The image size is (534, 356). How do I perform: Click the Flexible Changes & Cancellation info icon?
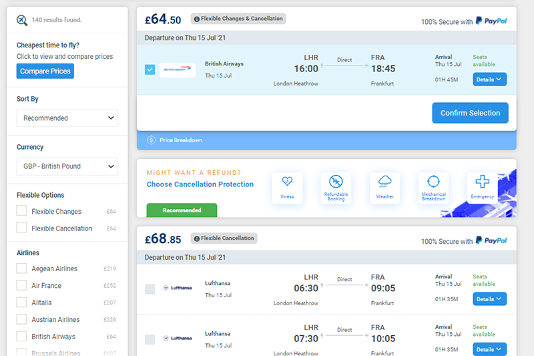196,19
